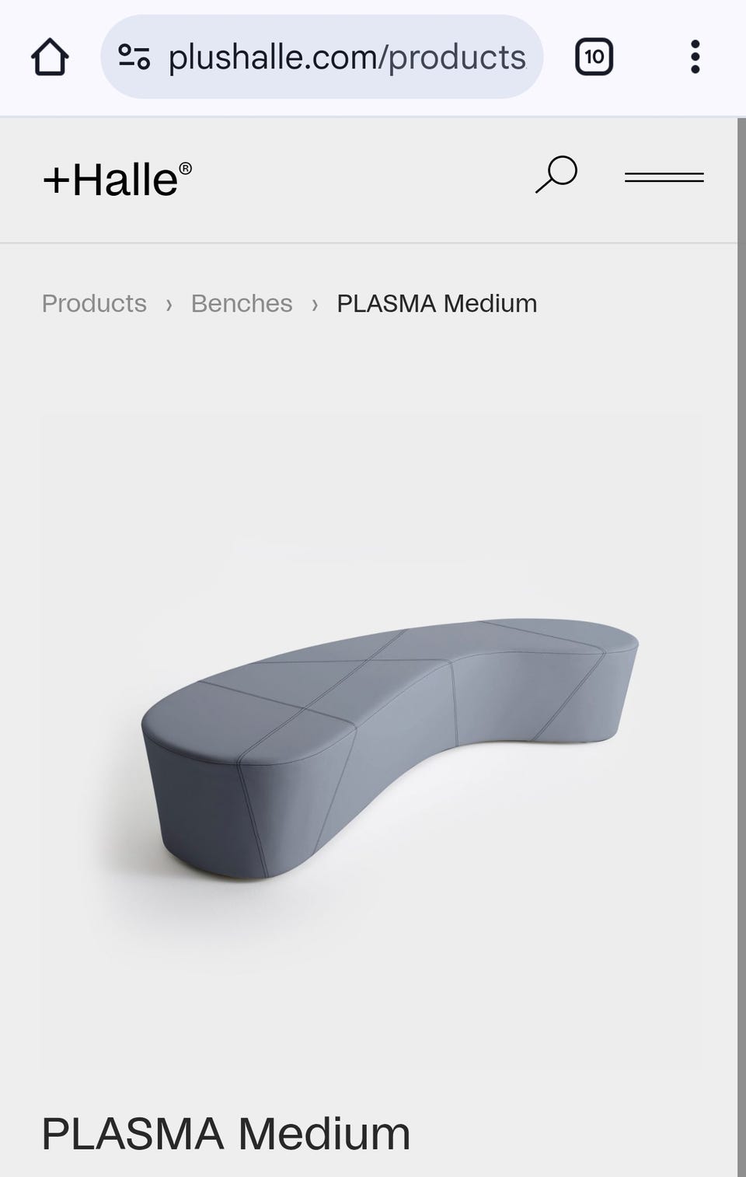Click the chevron after Products breadcrumb
Image resolution: width=746 pixels, height=1177 pixels.
point(169,305)
